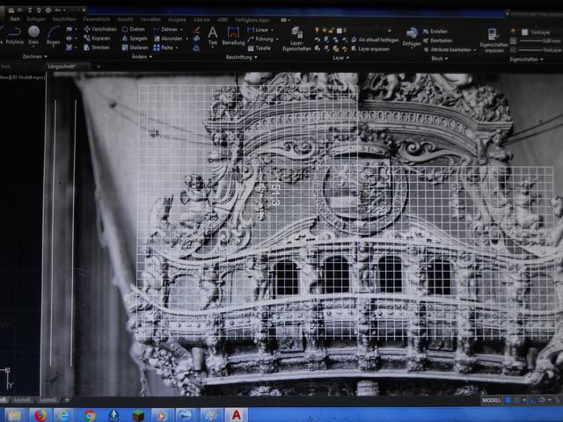Open the Start ribbon tab

[15, 19]
